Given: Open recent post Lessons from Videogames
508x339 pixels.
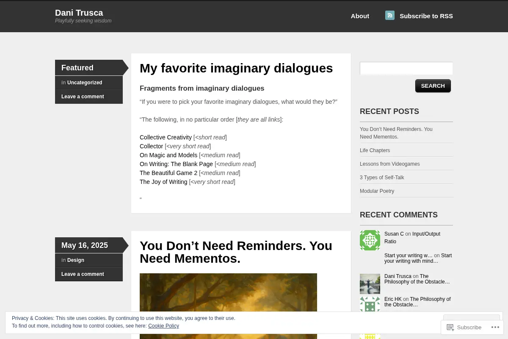Looking at the screenshot, I should (x=390, y=164).
